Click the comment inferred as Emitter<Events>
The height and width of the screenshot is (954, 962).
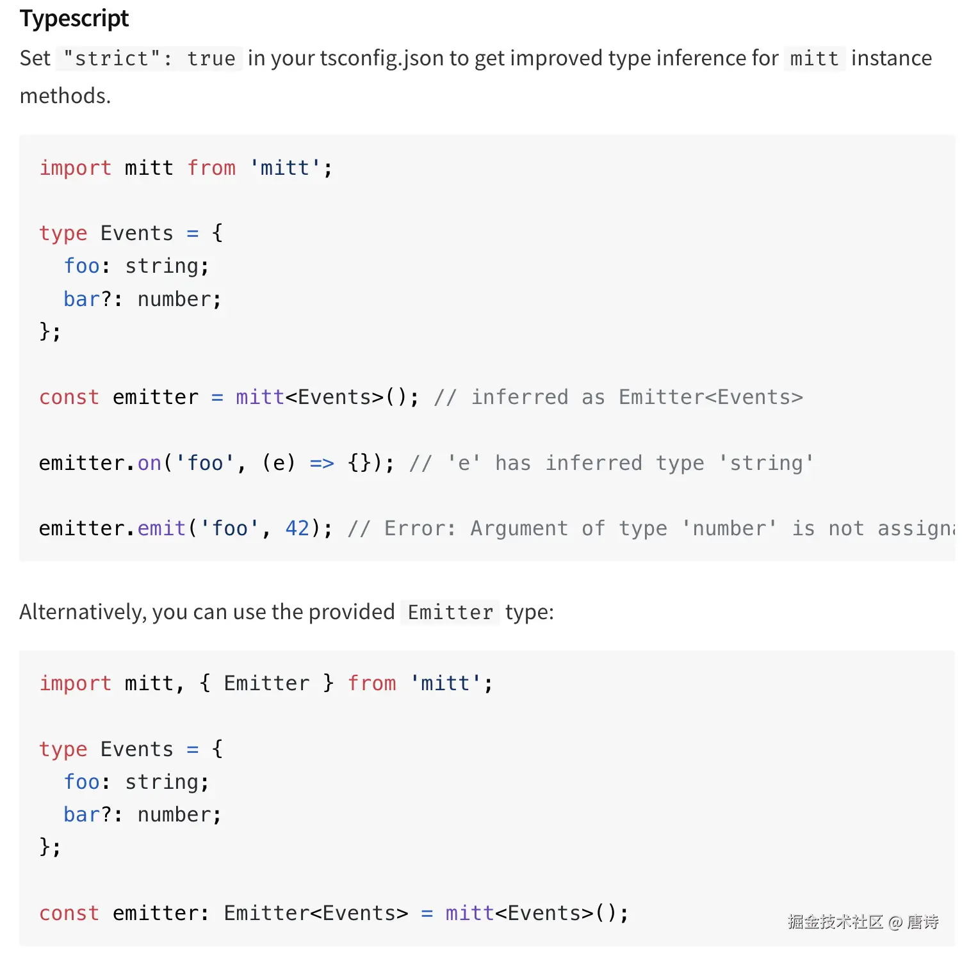click(x=618, y=397)
